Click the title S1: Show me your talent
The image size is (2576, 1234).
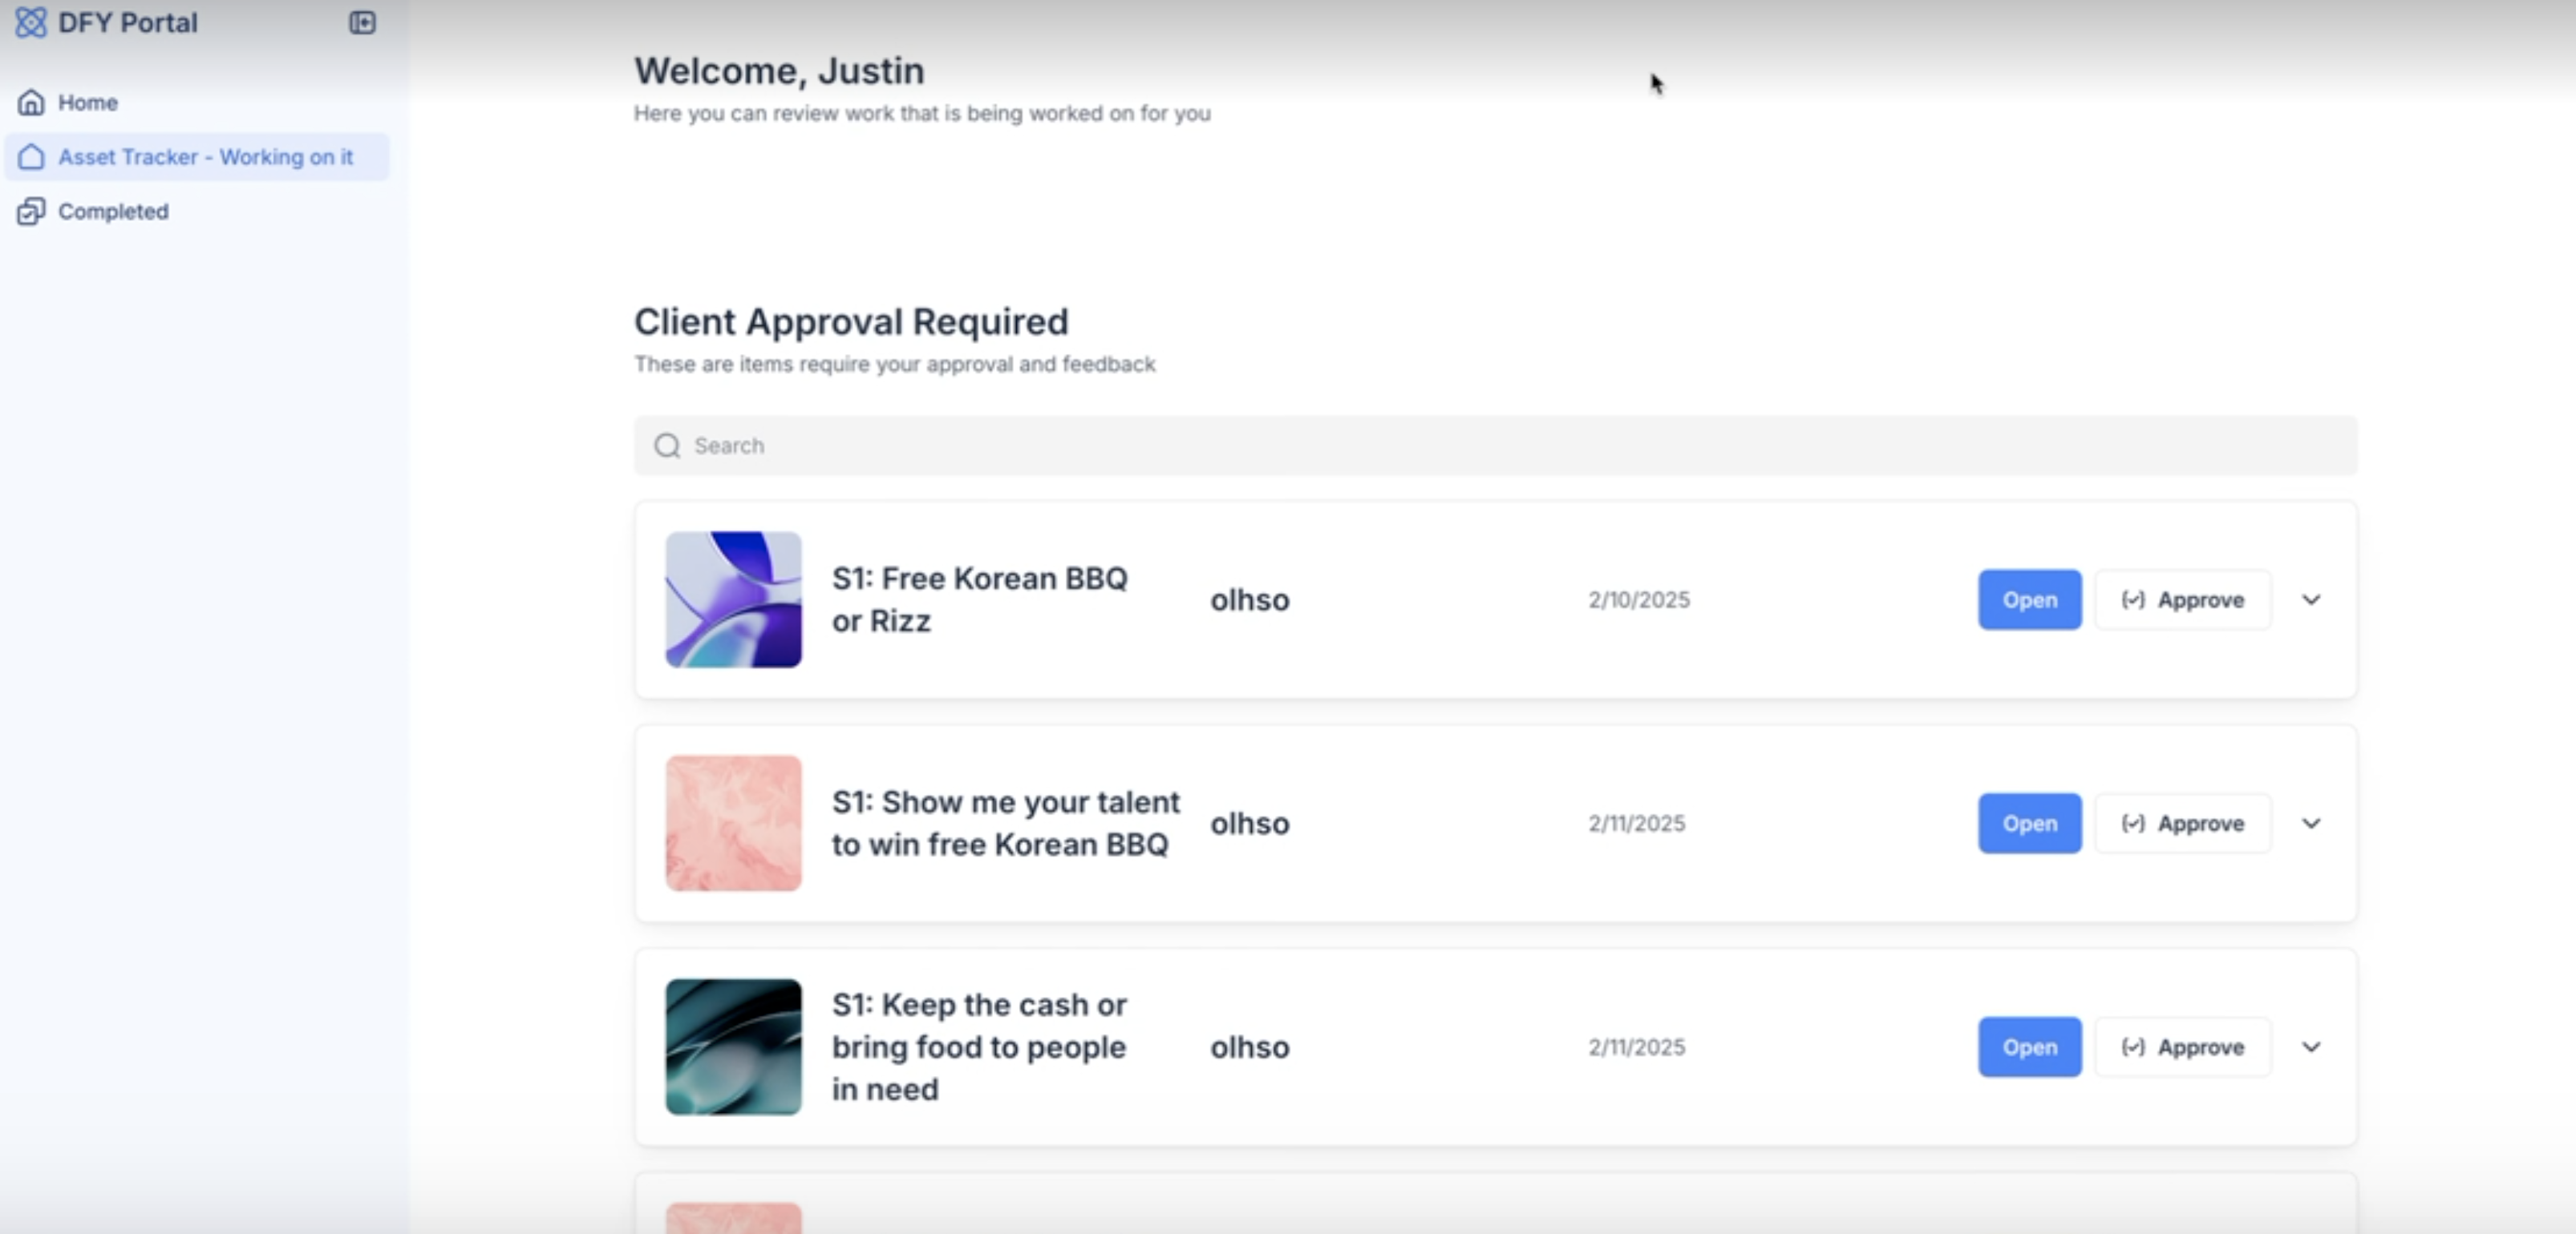tap(1006, 823)
